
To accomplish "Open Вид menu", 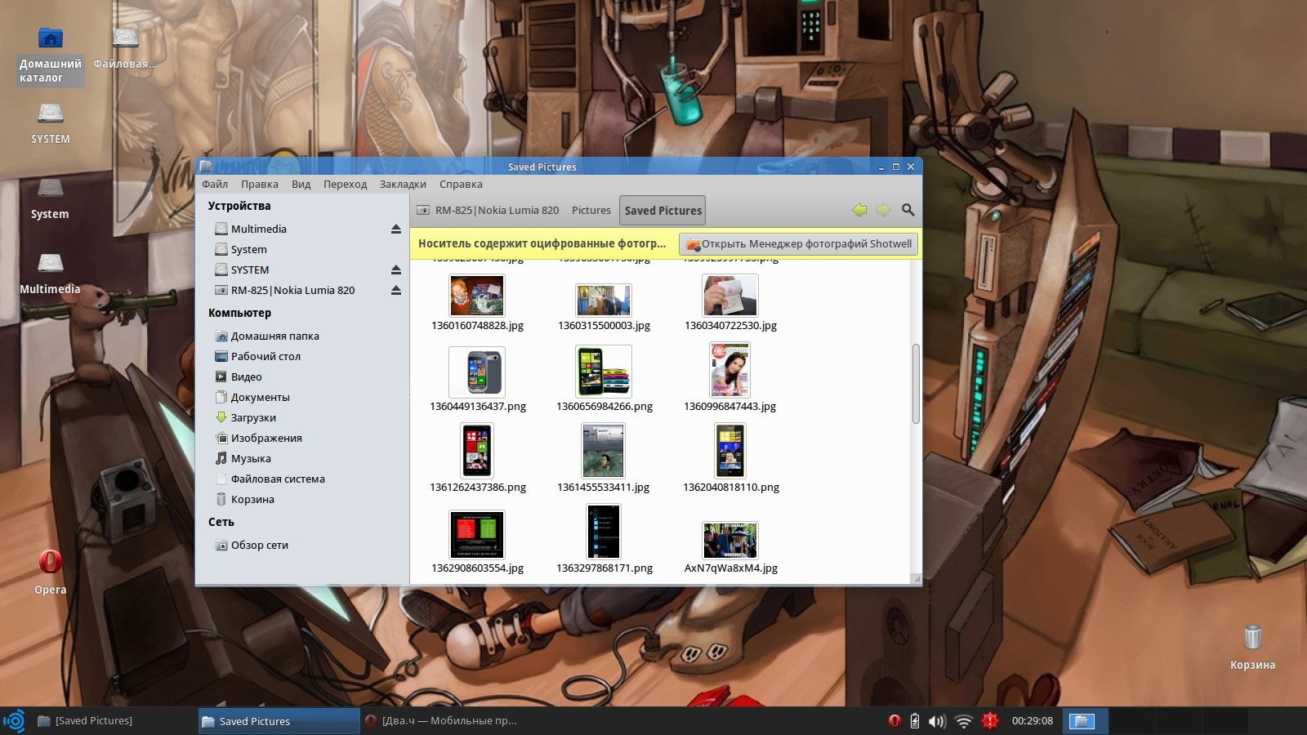I will 301,184.
